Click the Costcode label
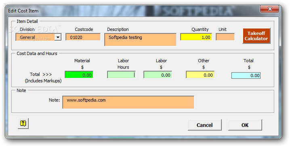The image size is (290, 147). click(84, 29)
